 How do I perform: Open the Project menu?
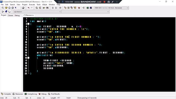(x=24, y=4)
